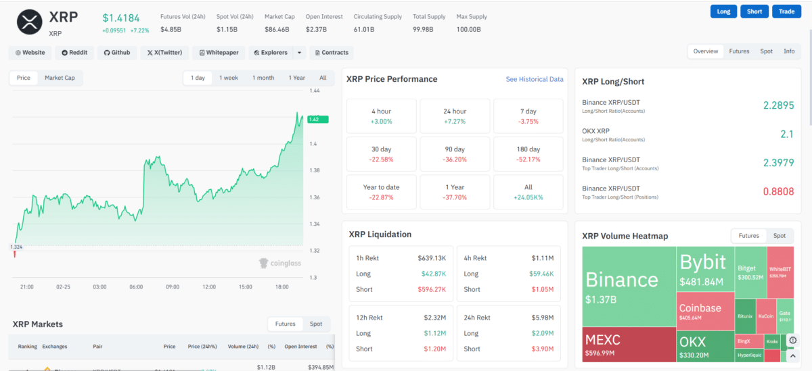
Task: Click the floating clock icon at bottom right
Action: click(x=793, y=341)
